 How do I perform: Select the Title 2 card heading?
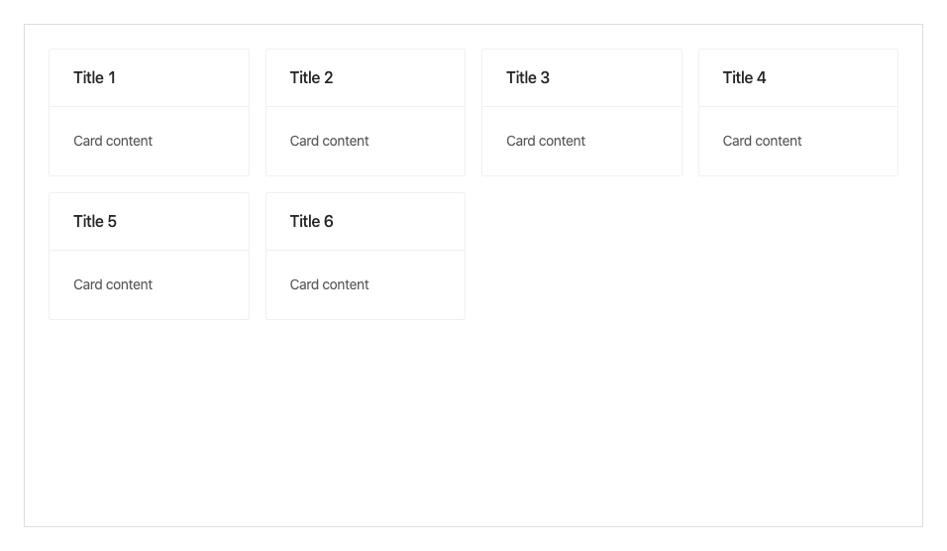coord(311,78)
